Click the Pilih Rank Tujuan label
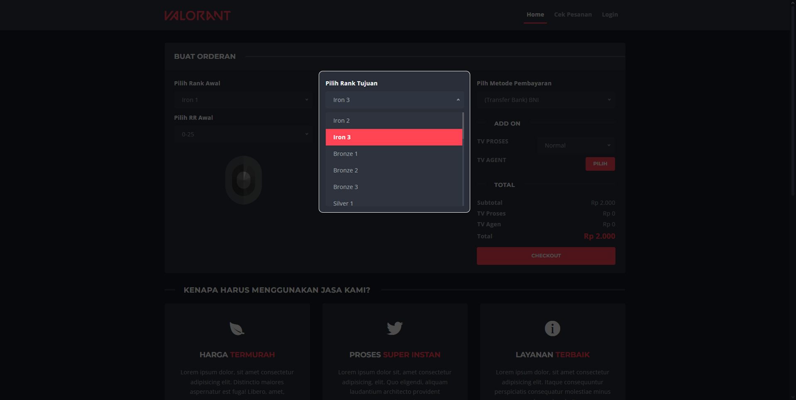 point(351,83)
